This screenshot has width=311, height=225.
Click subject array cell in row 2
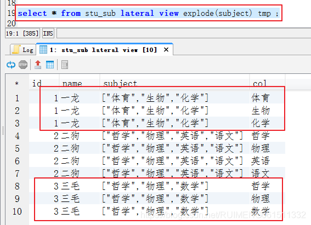click(175, 111)
